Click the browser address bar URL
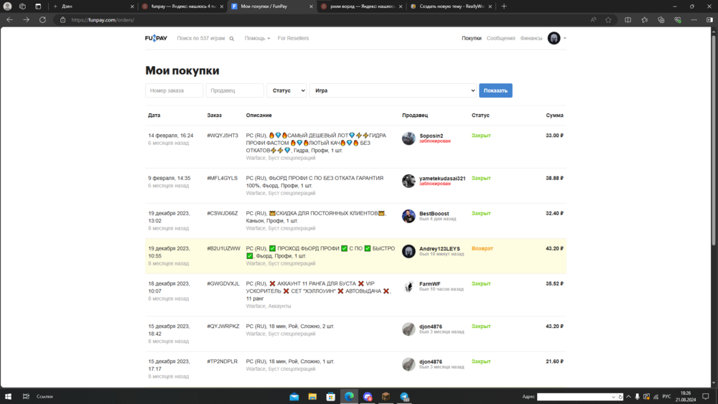This screenshot has height=404, width=718. click(103, 20)
